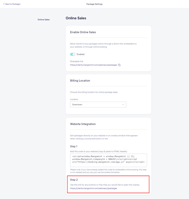Image resolution: width=189 pixels, height=199 pixels.
Task: Click 'Sell packages directly on your website' description
Action: [104, 137]
